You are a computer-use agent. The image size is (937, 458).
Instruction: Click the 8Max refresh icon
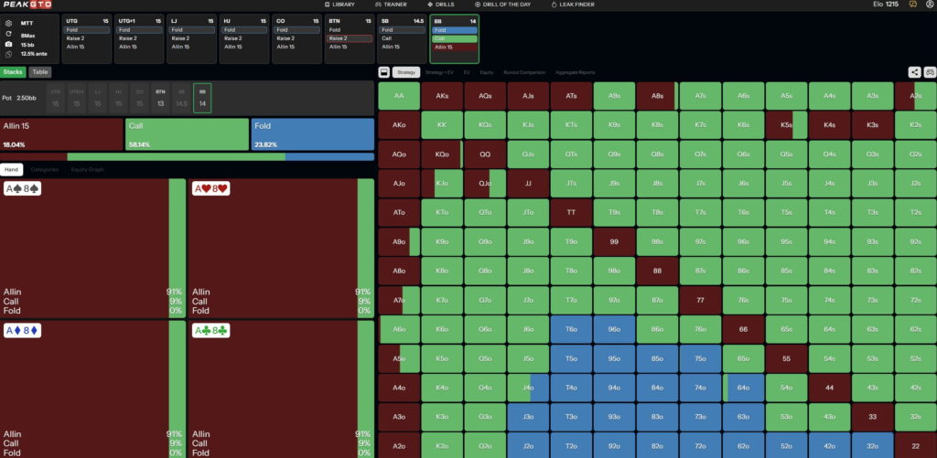[x=8, y=34]
